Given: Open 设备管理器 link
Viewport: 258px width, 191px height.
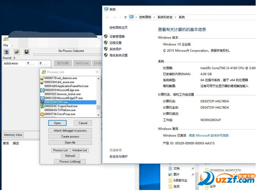Looking at the screenshot, I should pyautogui.click(x=117, y=37).
